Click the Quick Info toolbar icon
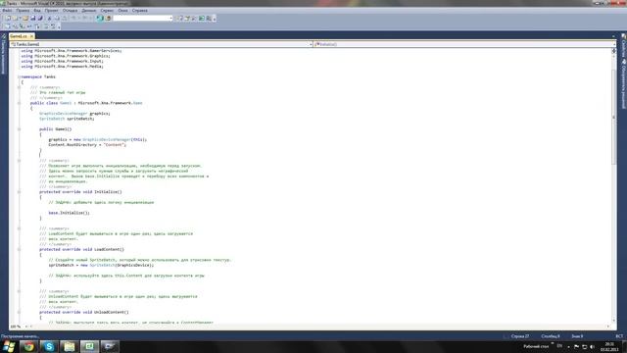Viewport: 627px width, 353px height. (x=22, y=26)
